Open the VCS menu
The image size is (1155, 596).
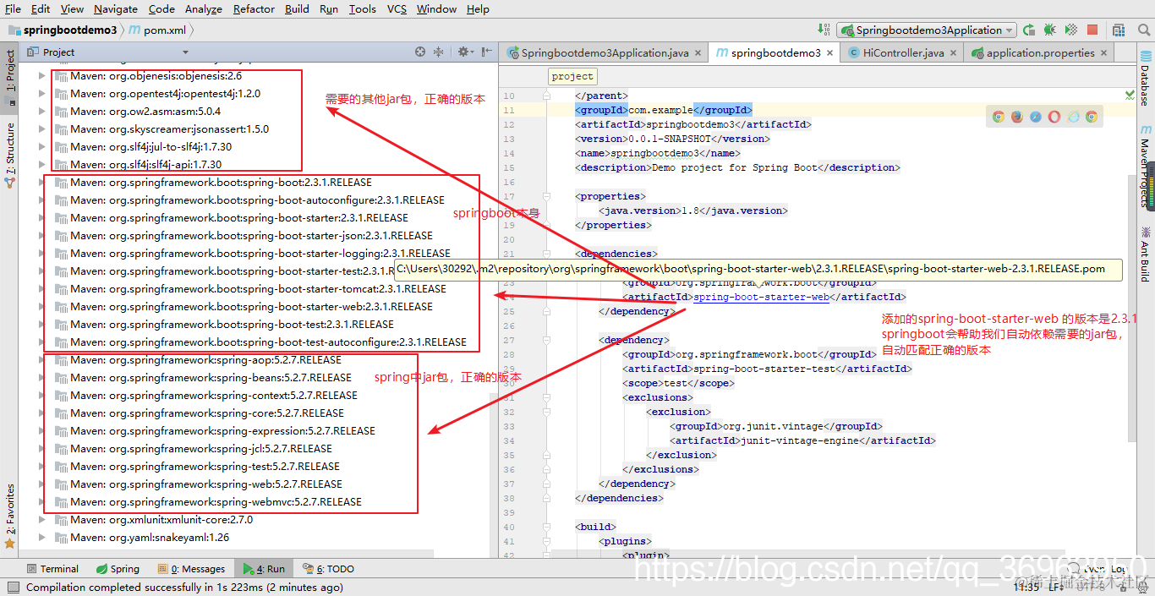point(397,8)
